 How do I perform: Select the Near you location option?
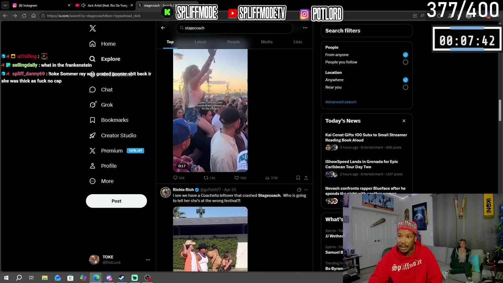(405, 87)
